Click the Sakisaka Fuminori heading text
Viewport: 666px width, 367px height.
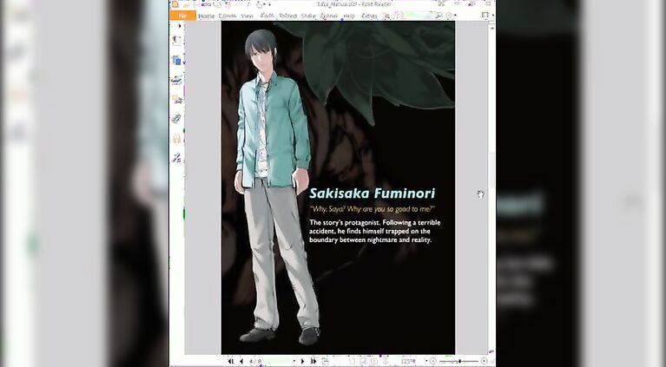click(373, 193)
